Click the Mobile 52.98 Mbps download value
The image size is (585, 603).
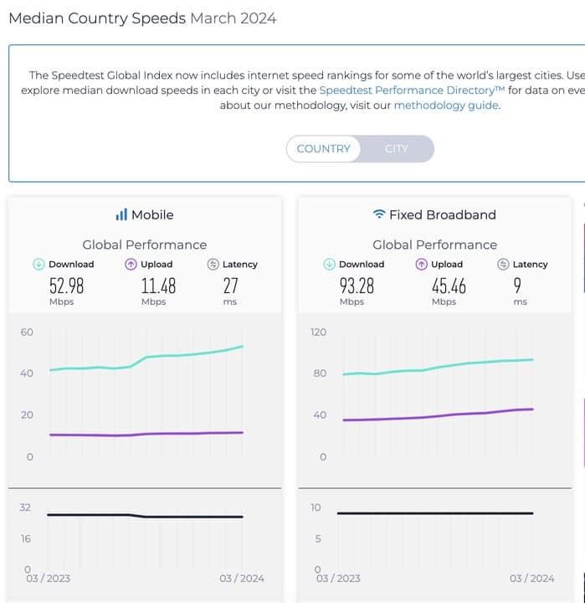tap(66, 286)
